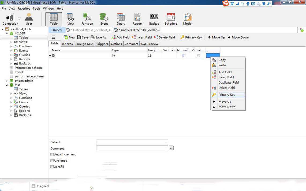
Task: Expand Queries under test database
Action: [11, 106]
